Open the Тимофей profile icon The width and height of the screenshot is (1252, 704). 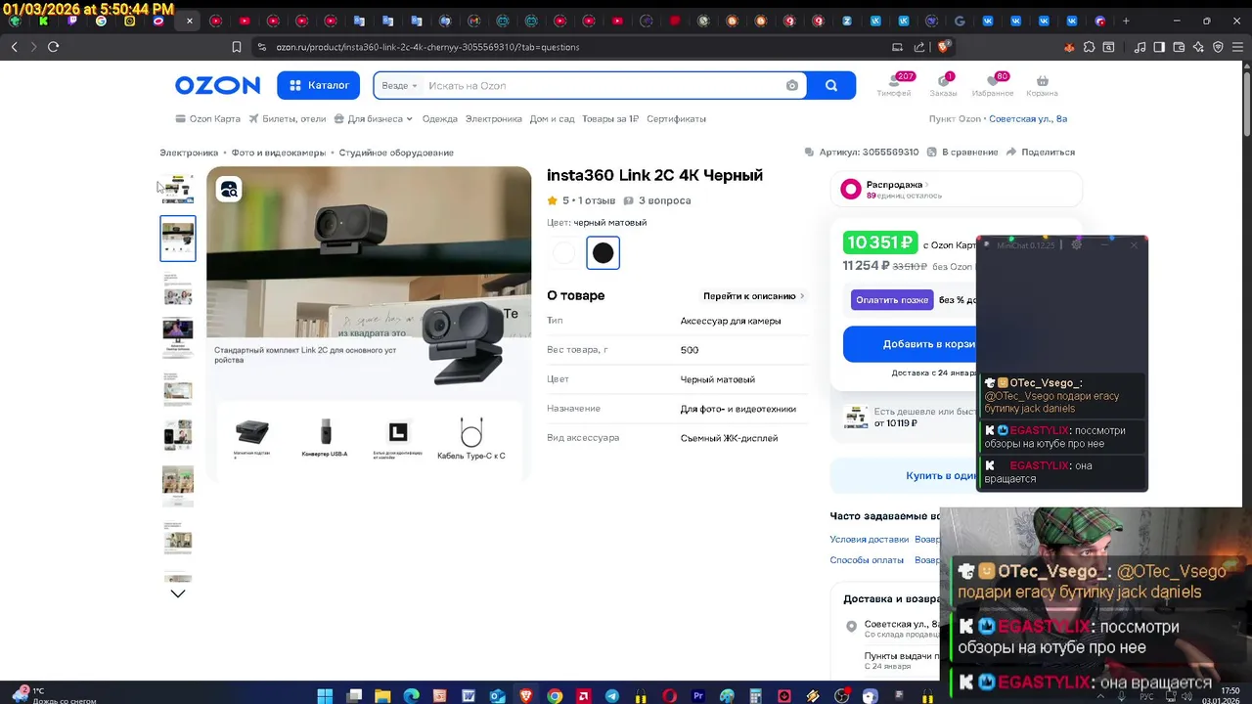(894, 85)
